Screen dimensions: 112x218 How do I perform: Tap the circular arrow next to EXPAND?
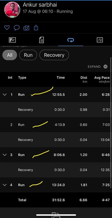[105, 67]
